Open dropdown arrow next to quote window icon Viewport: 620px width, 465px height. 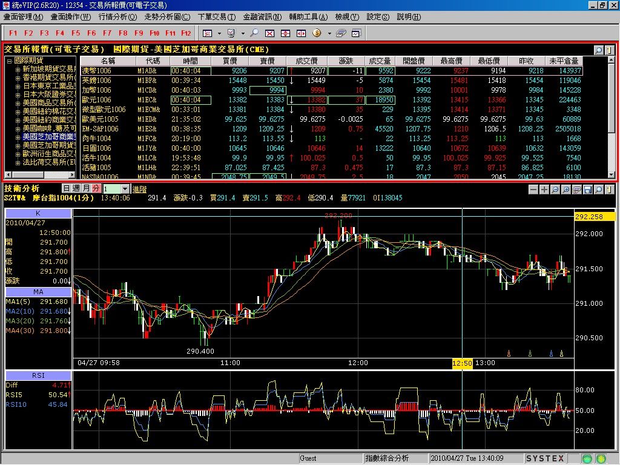click(219, 33)
